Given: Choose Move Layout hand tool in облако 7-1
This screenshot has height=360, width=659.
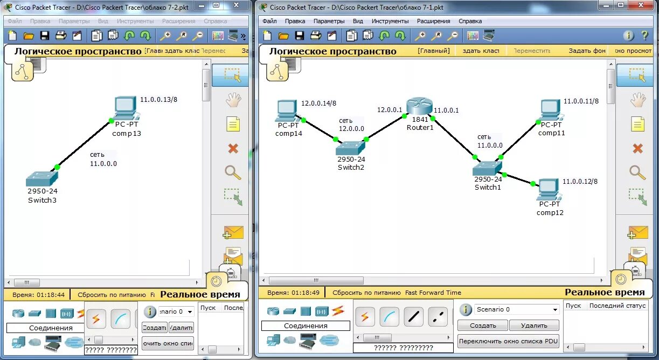Looking at the screenshot, I should [637, 100].
